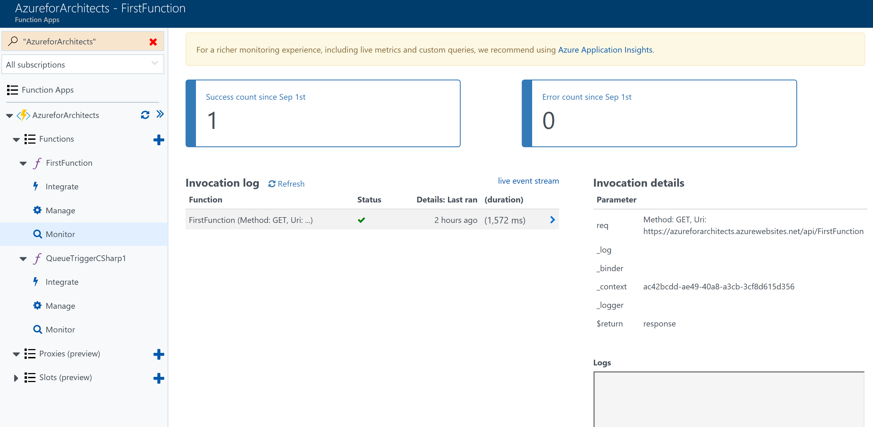Click the search magnifier icon in sidebar
873x427 pixels.
(x=13, y=41)
